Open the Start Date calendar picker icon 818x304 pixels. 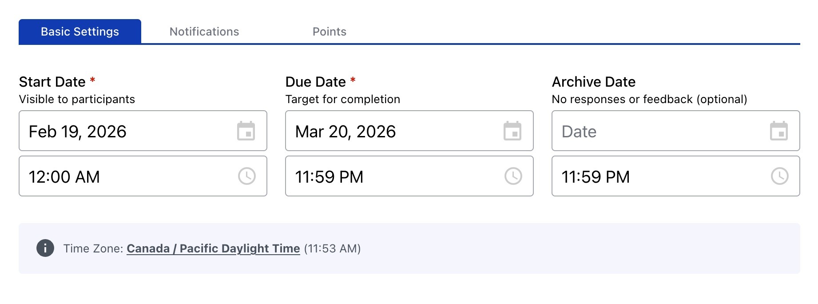[246, 131]
